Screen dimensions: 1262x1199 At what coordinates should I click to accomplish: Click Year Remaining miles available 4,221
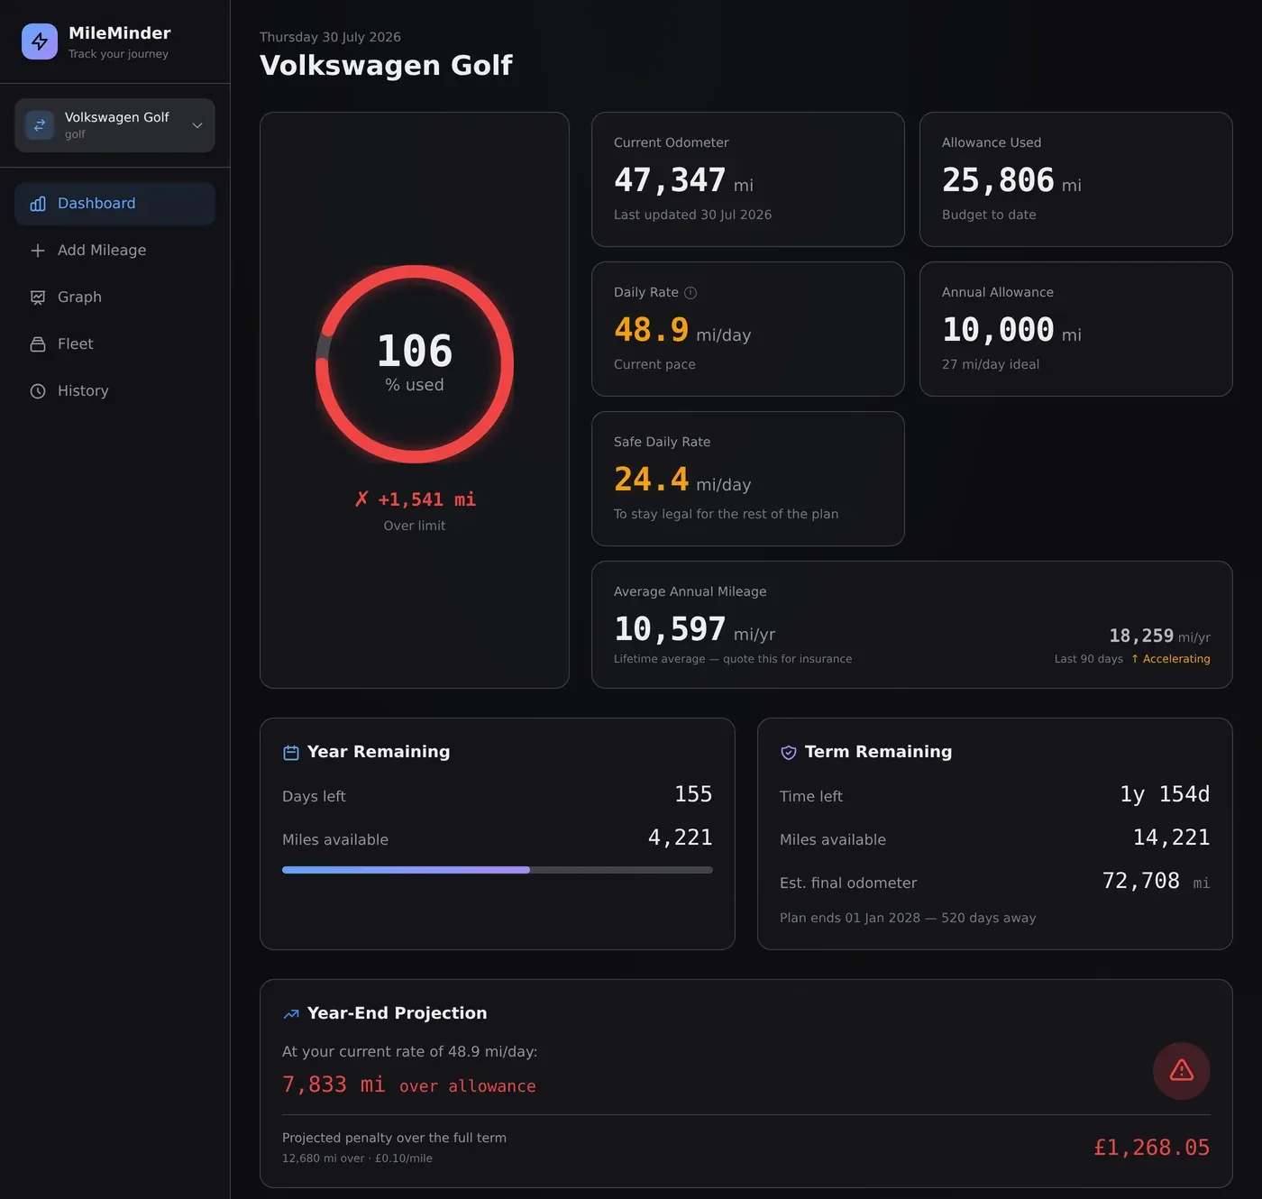pos(680,837)
